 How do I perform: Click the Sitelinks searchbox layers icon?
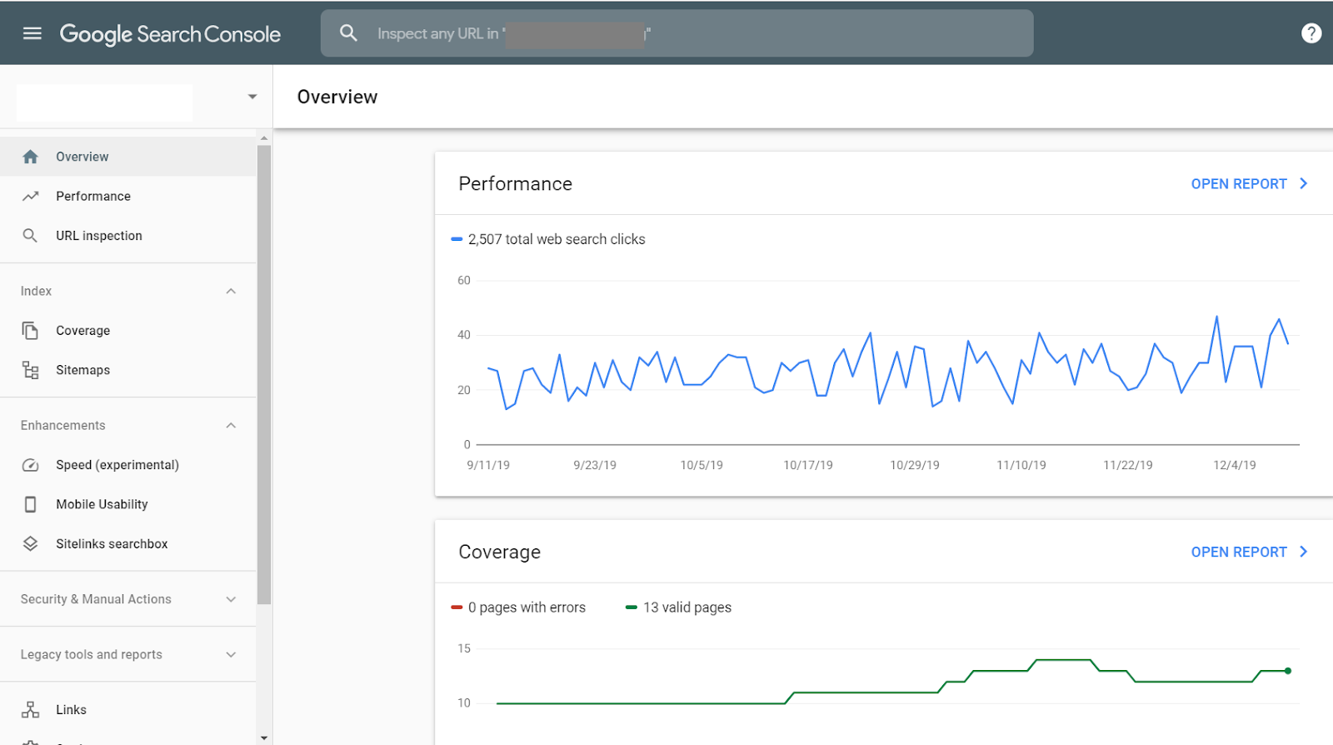tap(30, 543)
